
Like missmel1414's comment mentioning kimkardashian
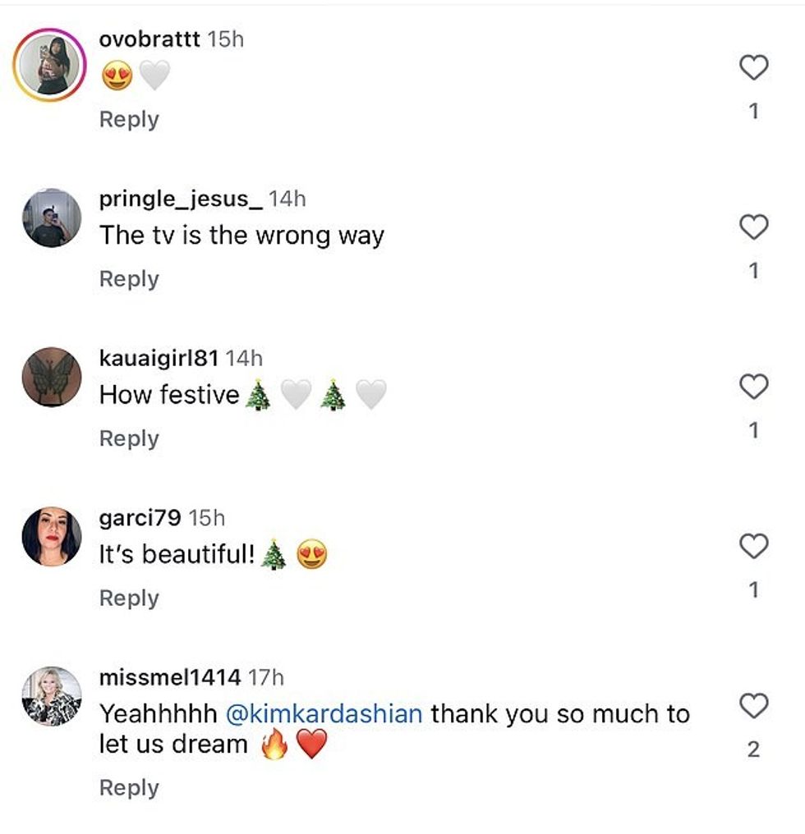[753, 705]
